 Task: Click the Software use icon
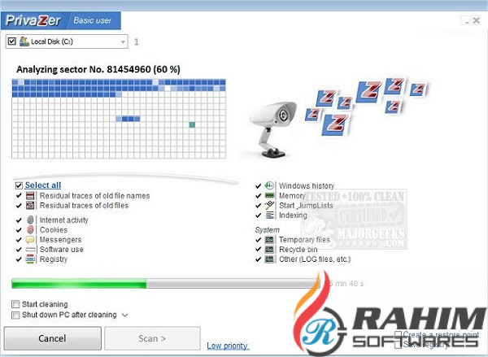tap(30, 250)
